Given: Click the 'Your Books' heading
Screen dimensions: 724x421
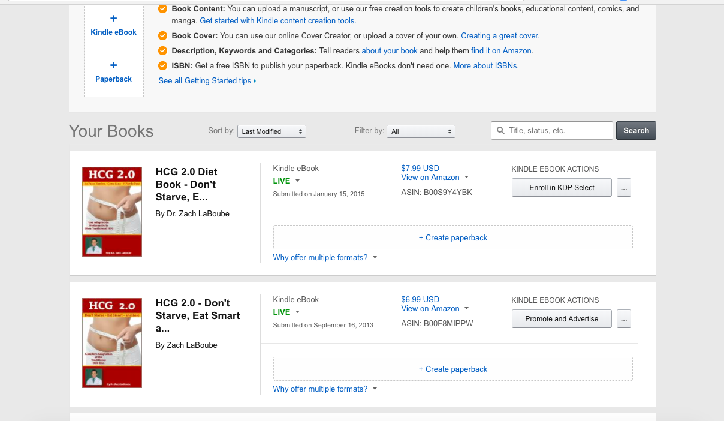Looking at the screenshot, I should click(x=111, y=131).
